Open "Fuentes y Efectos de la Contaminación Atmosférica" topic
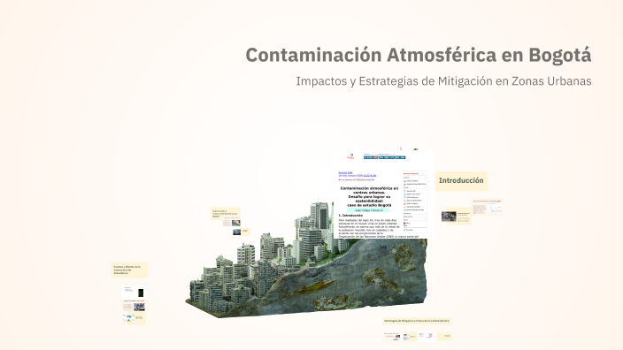The width and height of the screenshot is (623, 350). pyautogui.click(x=129, y=270)
